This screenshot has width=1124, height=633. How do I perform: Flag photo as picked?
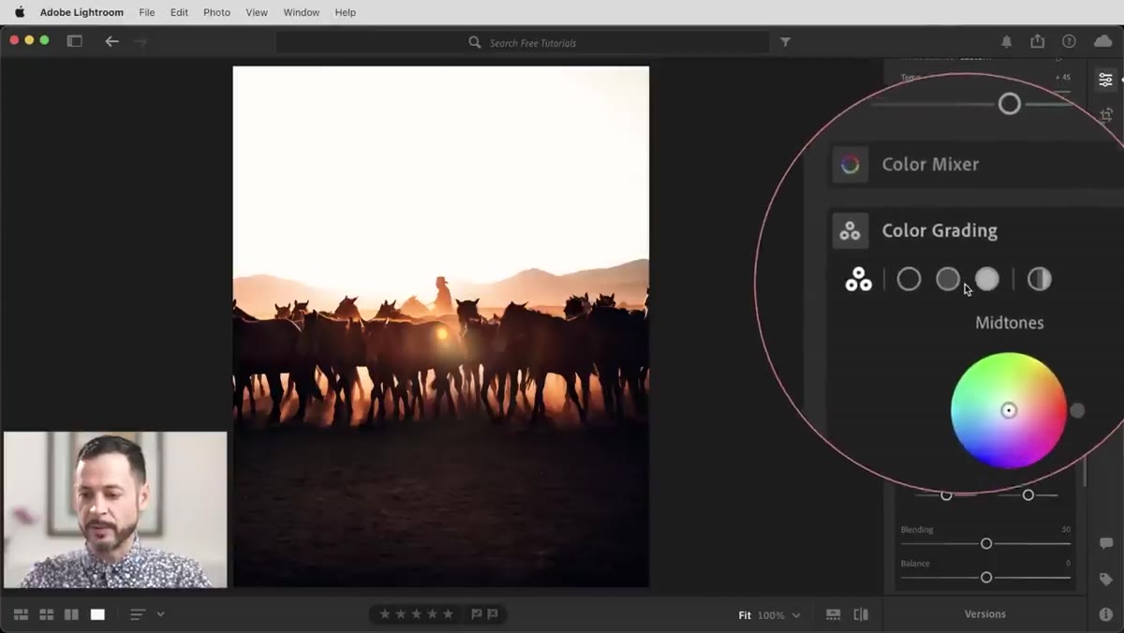[476, 614]
